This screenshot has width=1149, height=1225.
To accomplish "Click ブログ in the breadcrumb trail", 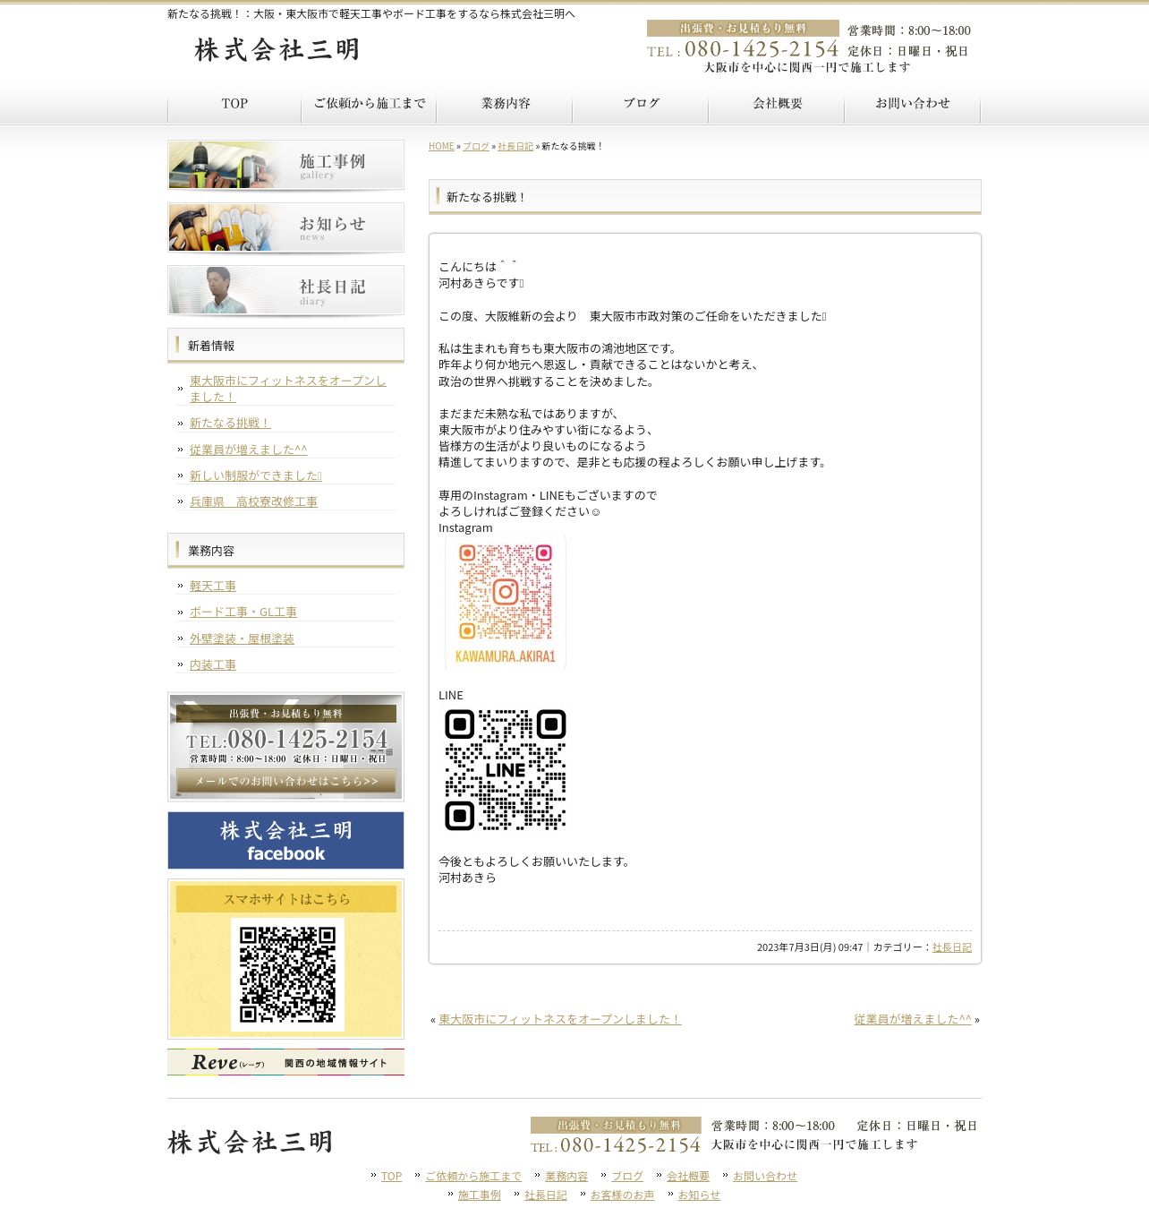I will [x=476, y=146].
